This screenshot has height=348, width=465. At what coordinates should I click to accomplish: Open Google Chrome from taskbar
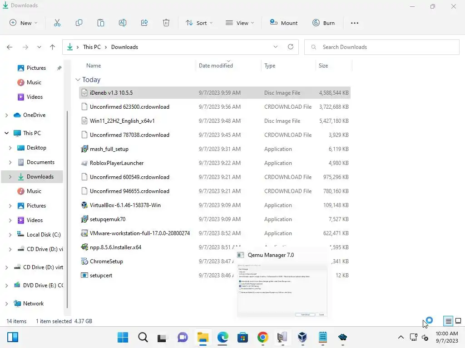click(263, 337)
